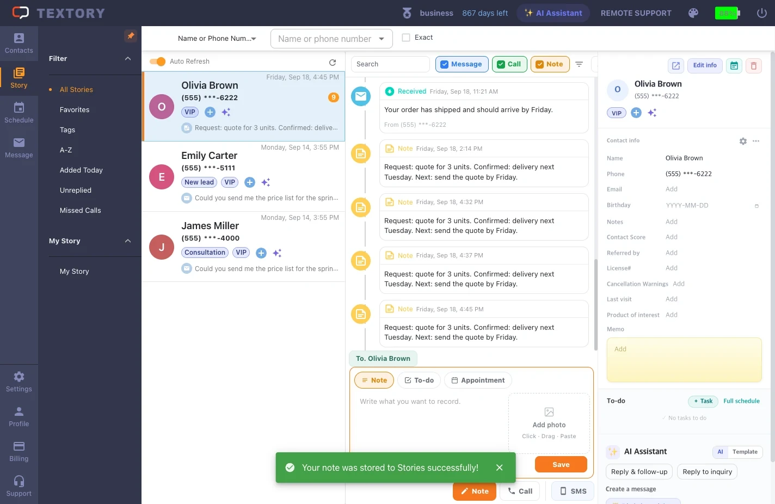Image resolution: width=775 pixels, height=504 pixels.
Task: Open Settings in the sidebar
Action: tap(19, 382)
